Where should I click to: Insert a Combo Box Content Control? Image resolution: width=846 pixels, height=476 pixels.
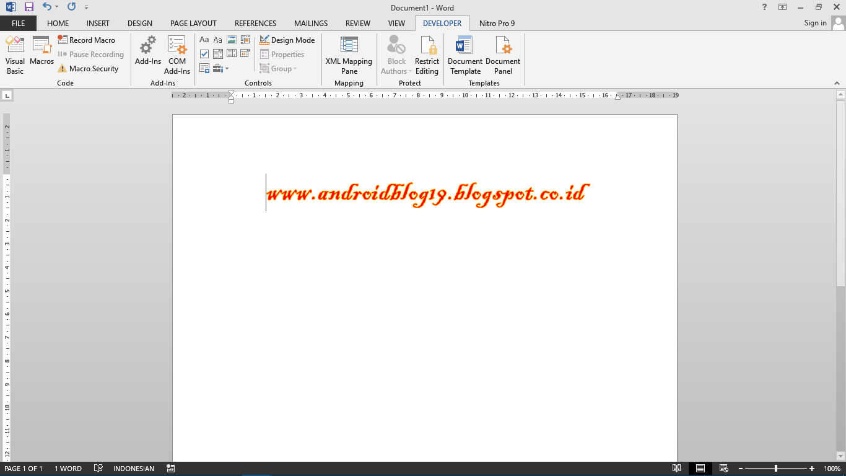[218, 54]
